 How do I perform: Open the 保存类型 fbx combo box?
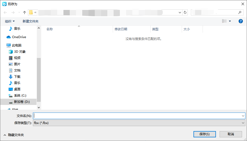coord(139,123)
